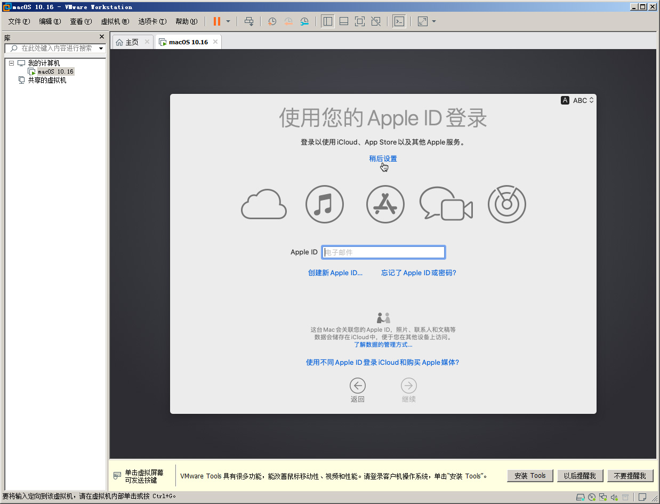The height and width of the screenshot is (504, 660).
Task: Switch to the macOS 10.16 tab
Action: (x=188, y=42)
